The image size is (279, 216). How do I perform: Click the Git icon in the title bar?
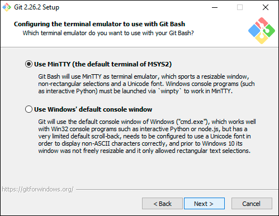coord(7,7)
